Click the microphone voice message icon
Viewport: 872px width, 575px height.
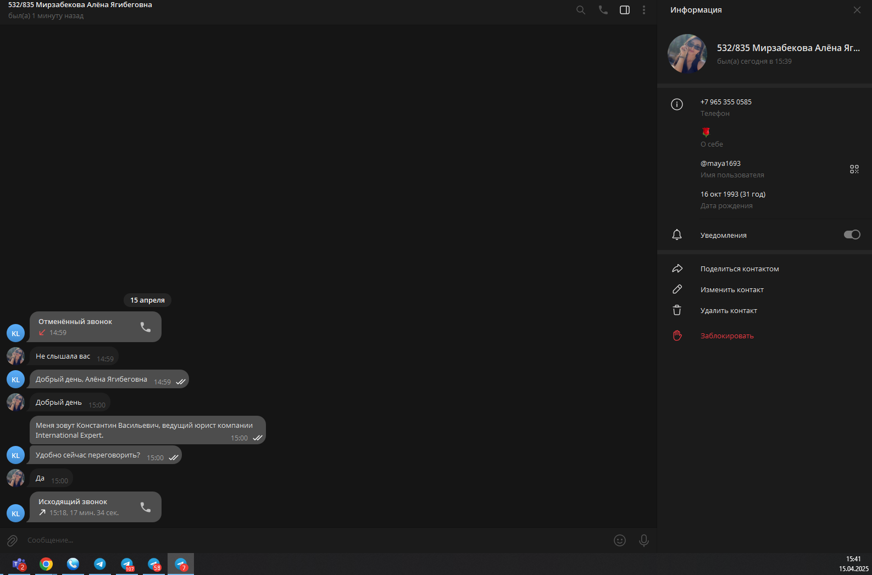[x=644, y=540]
